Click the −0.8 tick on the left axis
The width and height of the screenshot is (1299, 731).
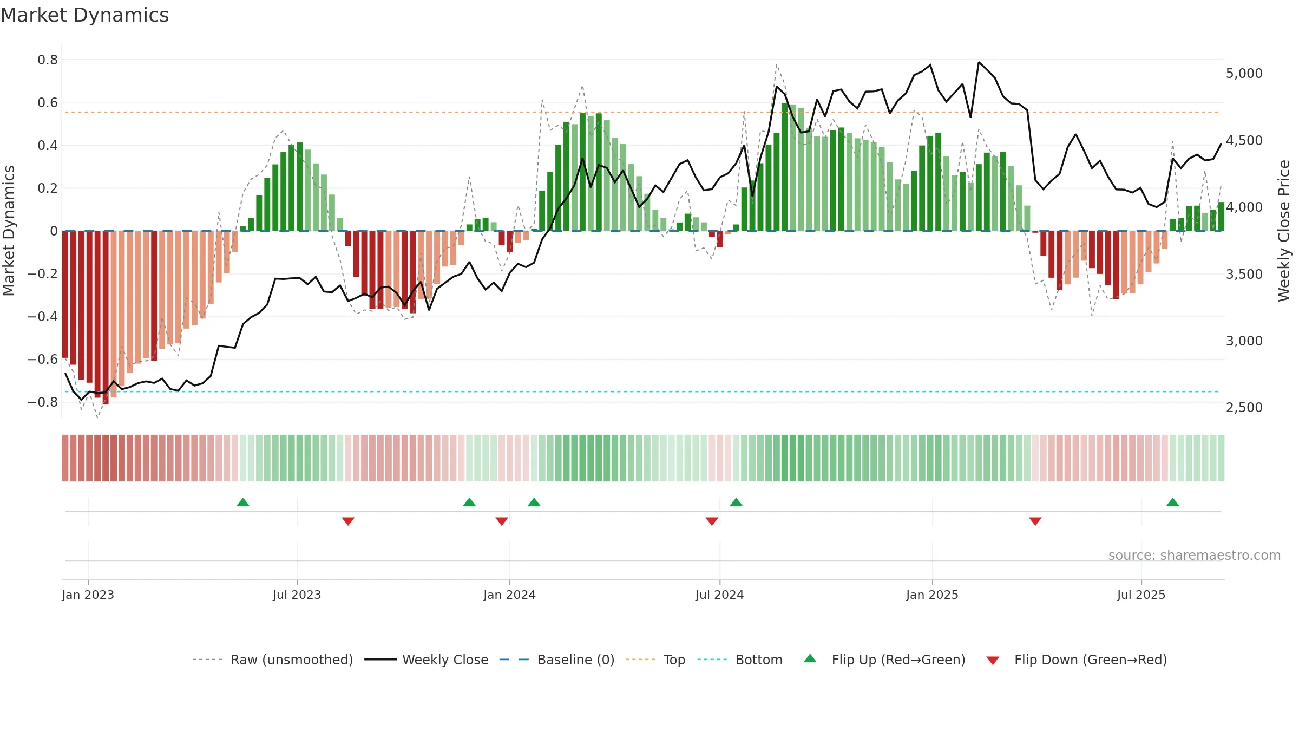tap(42, 402)
